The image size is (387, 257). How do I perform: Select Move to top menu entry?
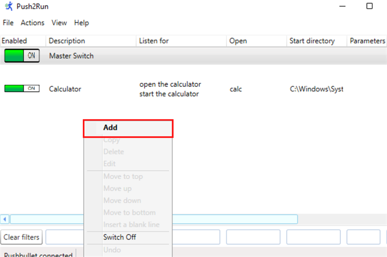[x=128, y=177]
